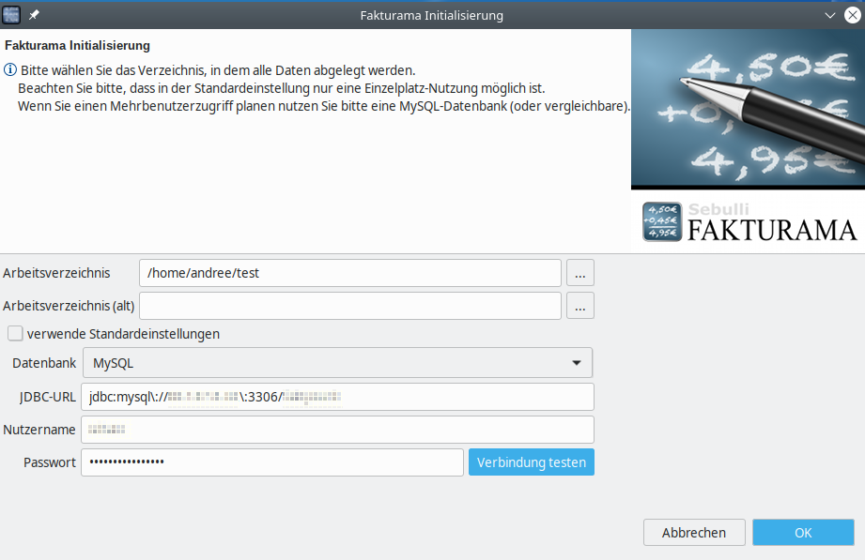Enable verwende Standardeinstellungen checkbox
Screen dimensions: 865x560
click(x=15, y=333)
